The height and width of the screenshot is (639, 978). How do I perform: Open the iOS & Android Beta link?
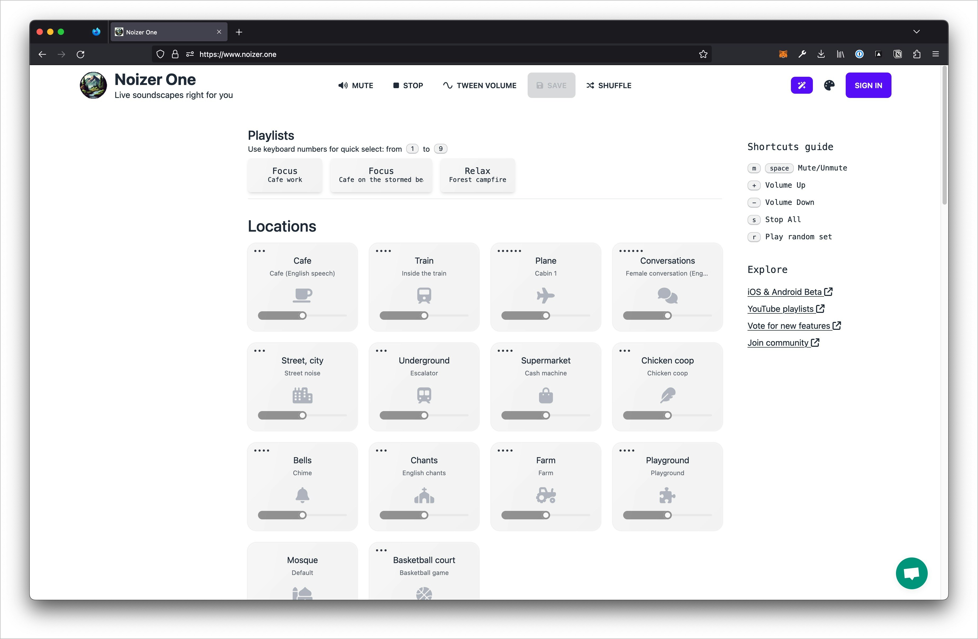click(789, 291)
